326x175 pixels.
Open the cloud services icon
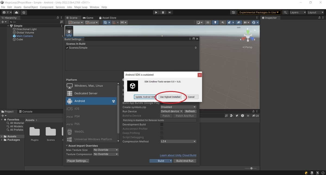[x=17, y=12]
